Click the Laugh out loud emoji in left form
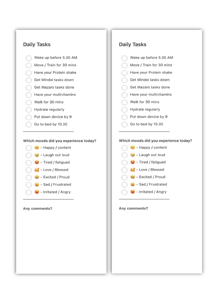The width and height of the screenshot is (221, 294). point(37,155)
